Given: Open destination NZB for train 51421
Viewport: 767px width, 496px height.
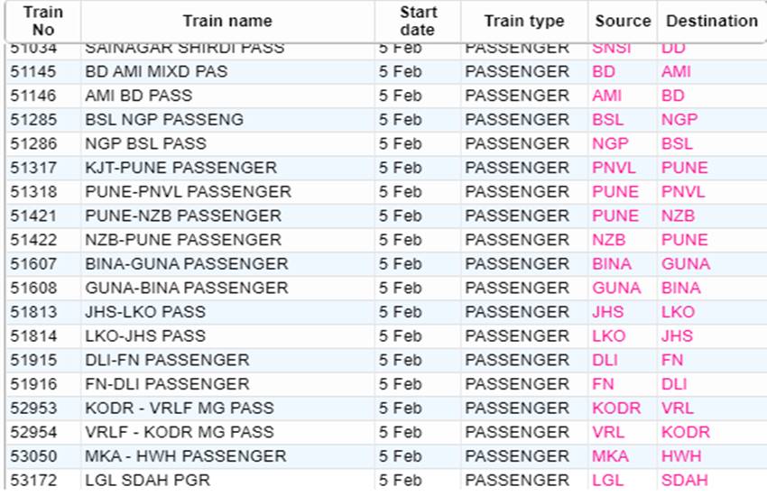Looking at the screenshot, I should pos(678,216).
